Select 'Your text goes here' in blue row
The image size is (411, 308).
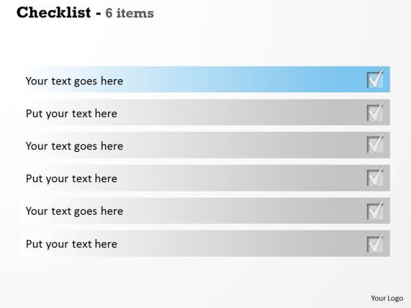click(x=74, y=81)
